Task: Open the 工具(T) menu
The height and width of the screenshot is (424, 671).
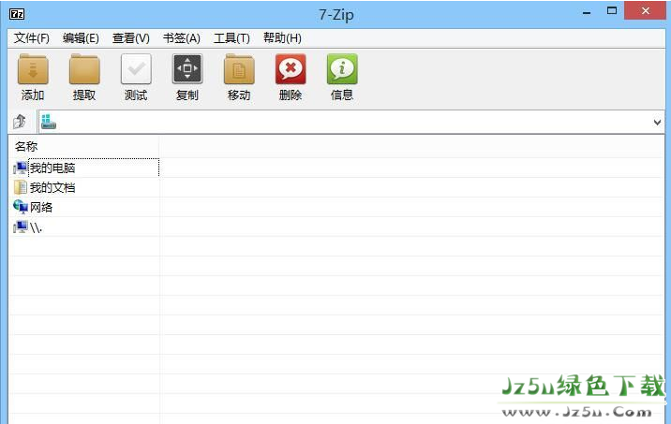Action: pos(231,38)
